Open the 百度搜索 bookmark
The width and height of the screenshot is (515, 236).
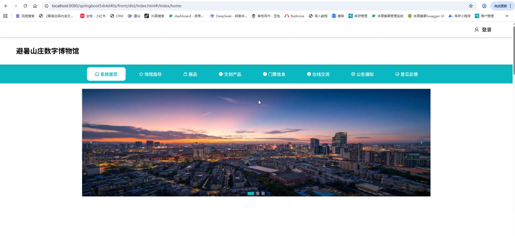25,16
